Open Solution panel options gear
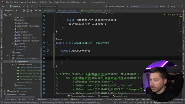 36,11
